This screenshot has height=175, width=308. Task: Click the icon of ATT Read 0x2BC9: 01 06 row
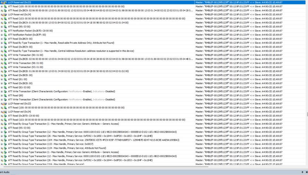(x=5, y=22)
